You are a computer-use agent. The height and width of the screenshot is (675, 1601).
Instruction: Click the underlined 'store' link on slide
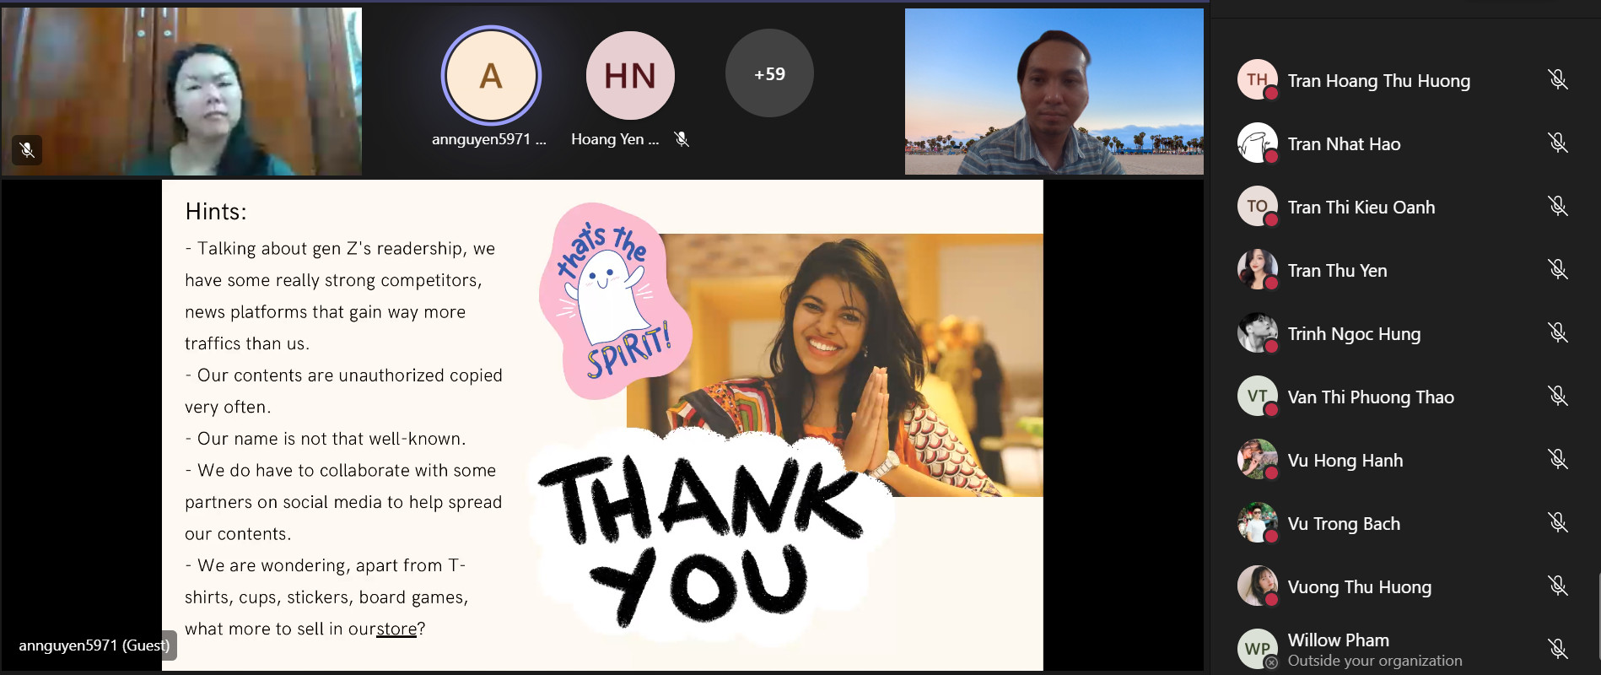click(396, 629)
